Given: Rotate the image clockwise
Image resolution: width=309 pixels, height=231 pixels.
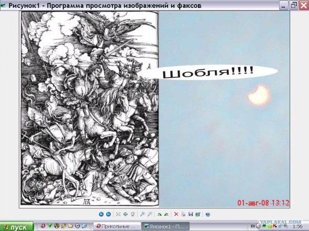Looking at the screenshot, I should click(x=159, y=214).
